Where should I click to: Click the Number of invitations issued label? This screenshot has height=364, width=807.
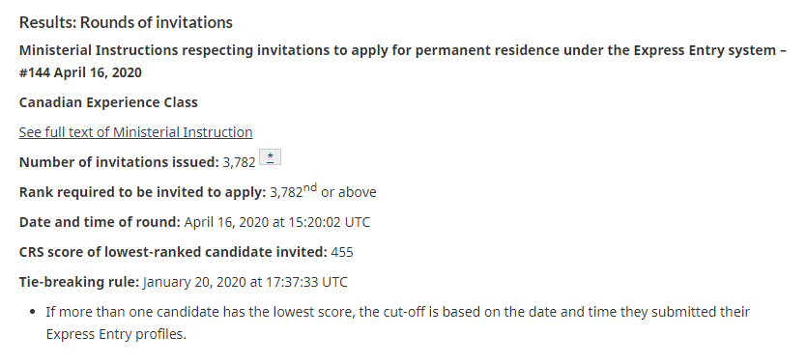120,162
